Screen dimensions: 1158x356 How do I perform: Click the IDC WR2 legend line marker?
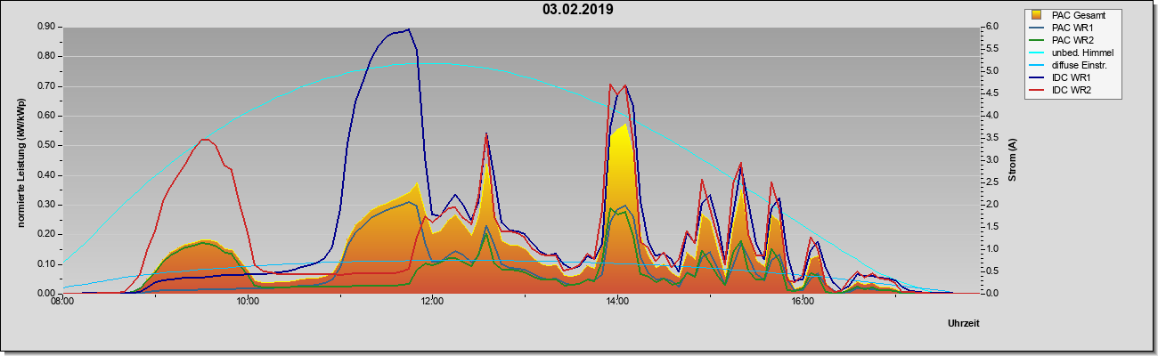(x=1037, y=90)
